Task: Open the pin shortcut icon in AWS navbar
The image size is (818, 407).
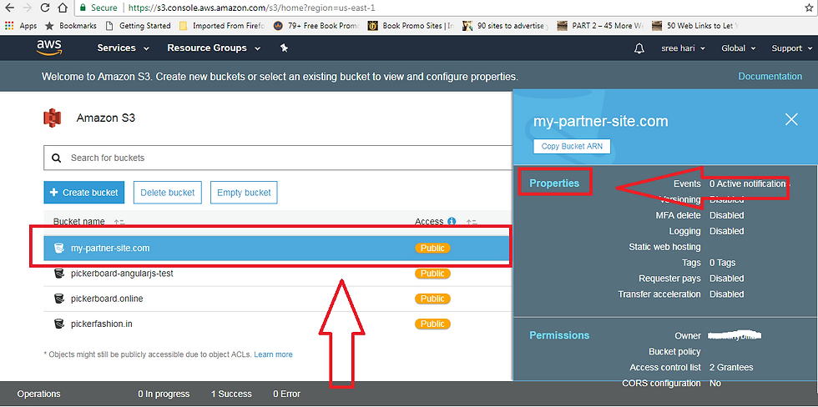Action: tap(285, 48)
